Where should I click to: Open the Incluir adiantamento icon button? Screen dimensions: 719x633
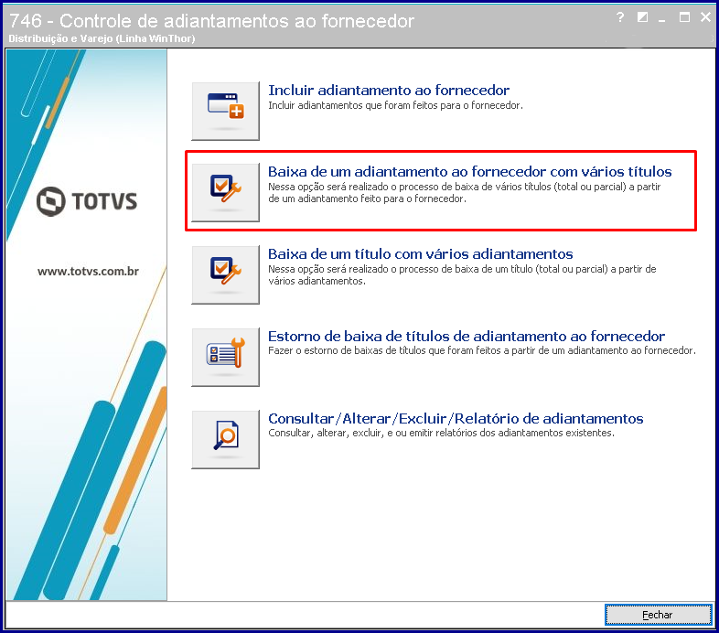[225, 112]
